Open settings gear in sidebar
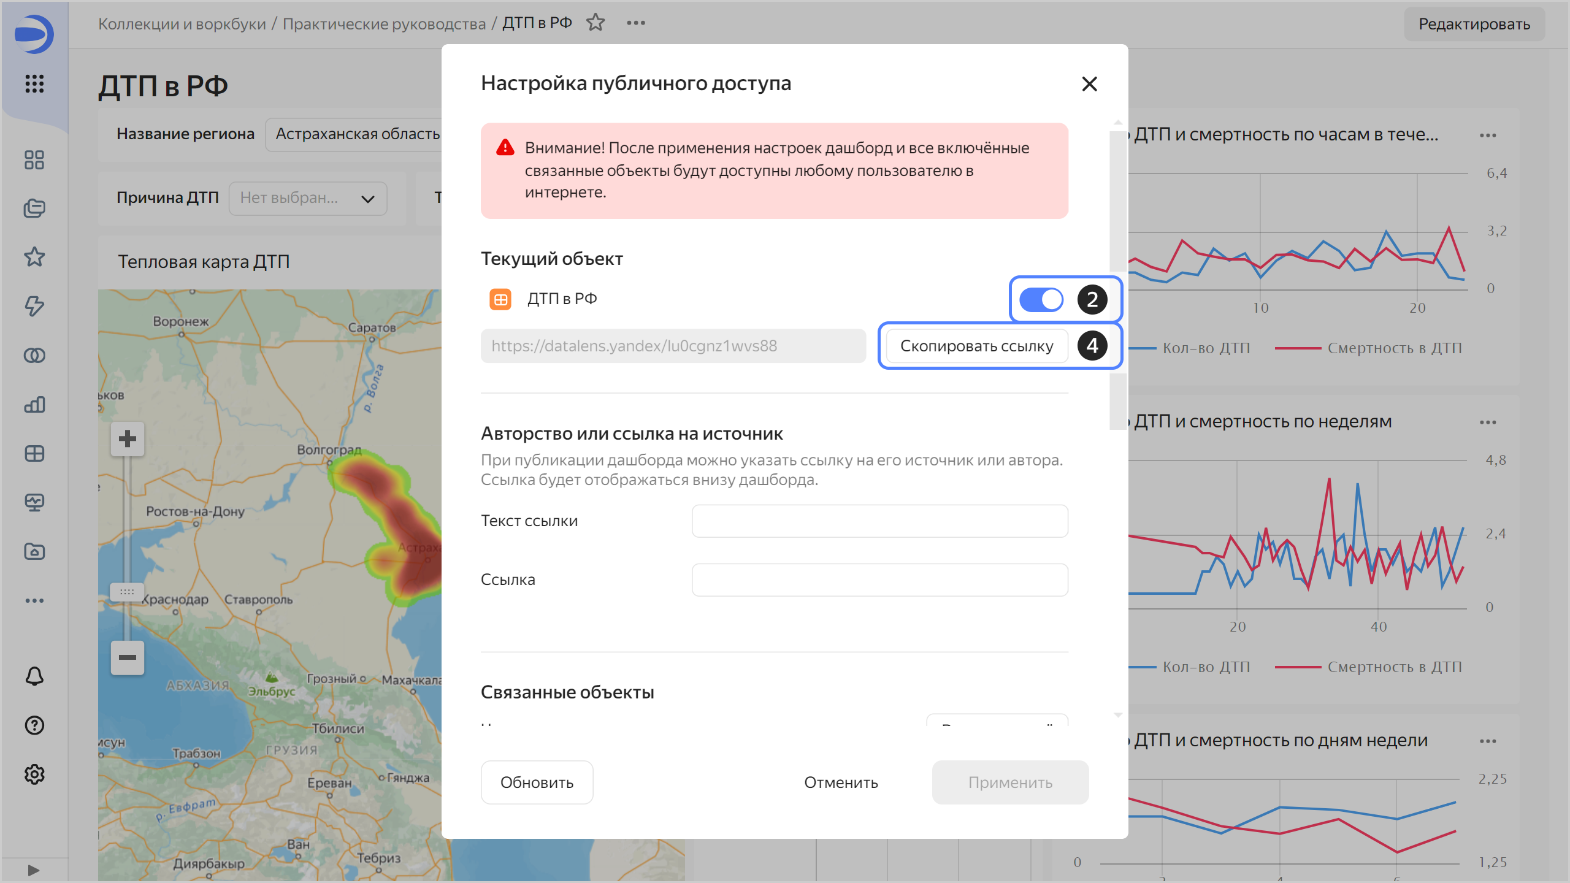1570x883 pixels. pos(34,774)
